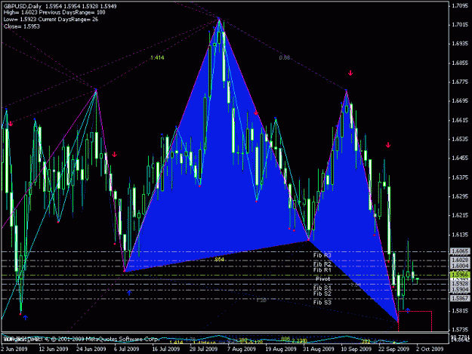Click 1.6295 on the price axis
The height and width of the screenshot is (354, 472).
[460, 196]
